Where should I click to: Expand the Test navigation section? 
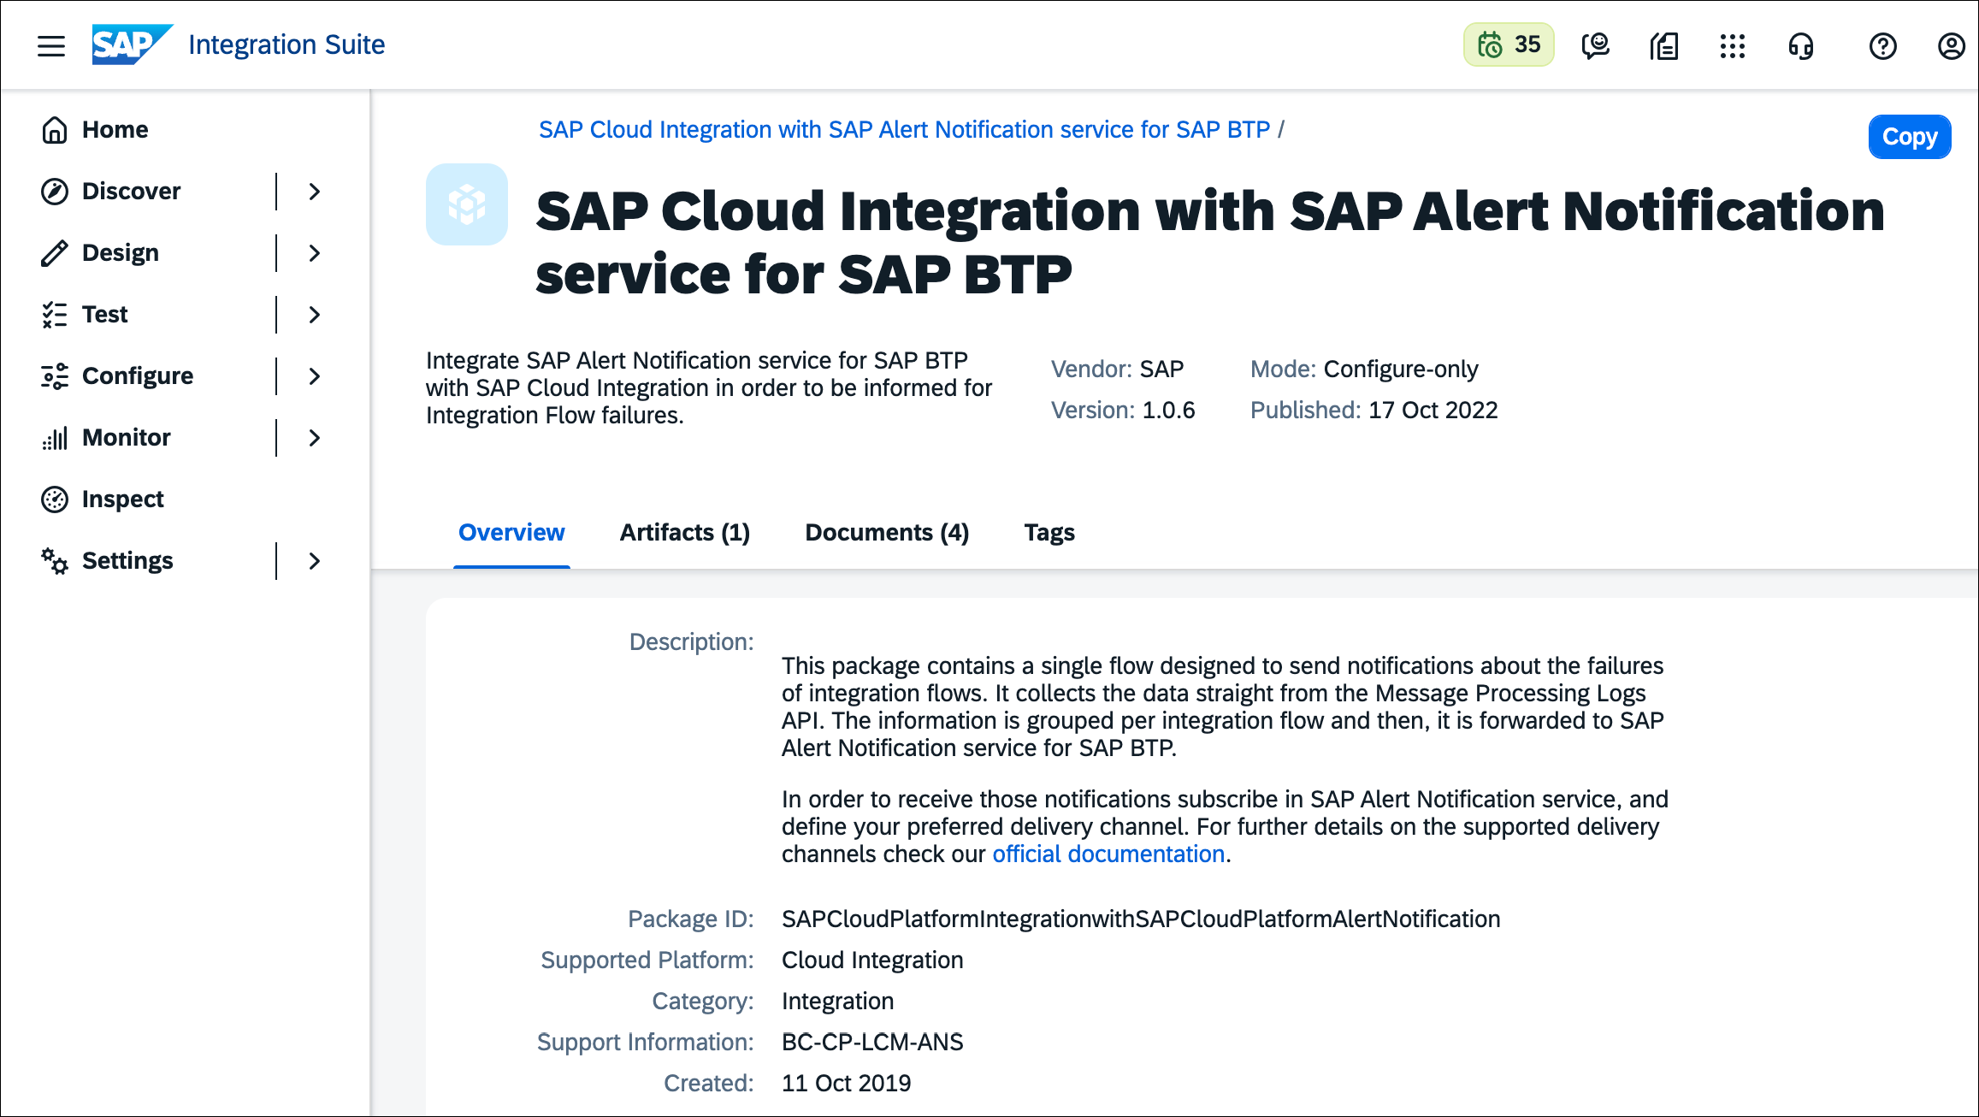[x=314, y=315]
